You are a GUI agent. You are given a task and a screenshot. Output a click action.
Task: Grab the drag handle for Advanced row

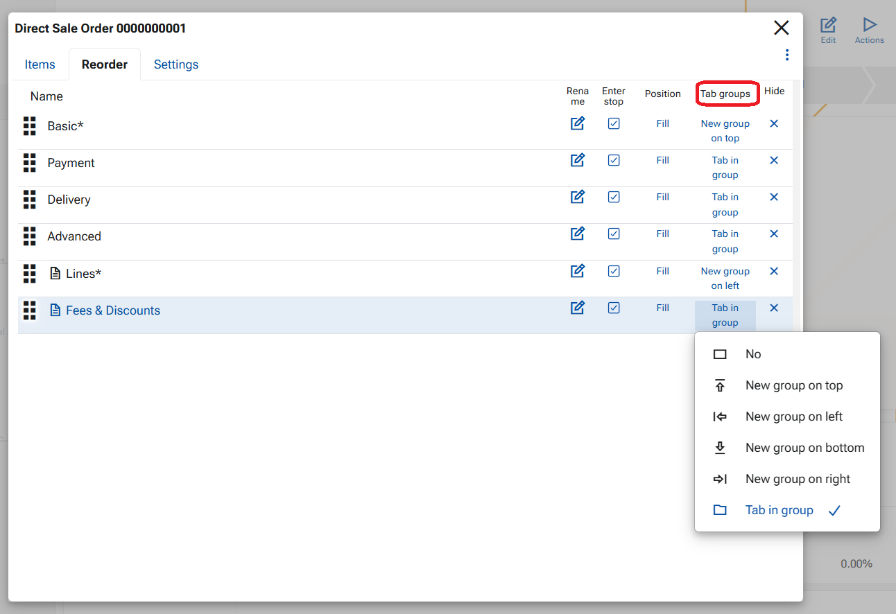29,236
